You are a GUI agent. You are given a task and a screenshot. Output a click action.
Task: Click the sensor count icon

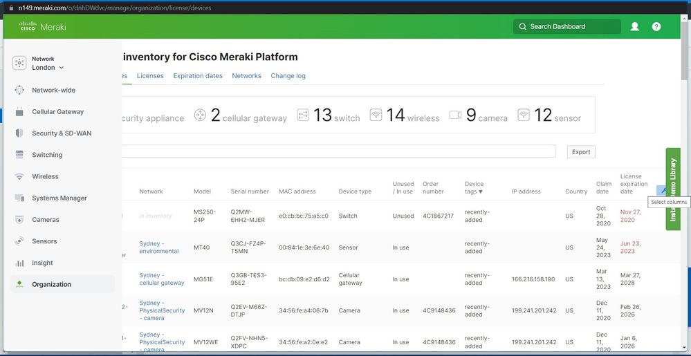coord(524,115)
